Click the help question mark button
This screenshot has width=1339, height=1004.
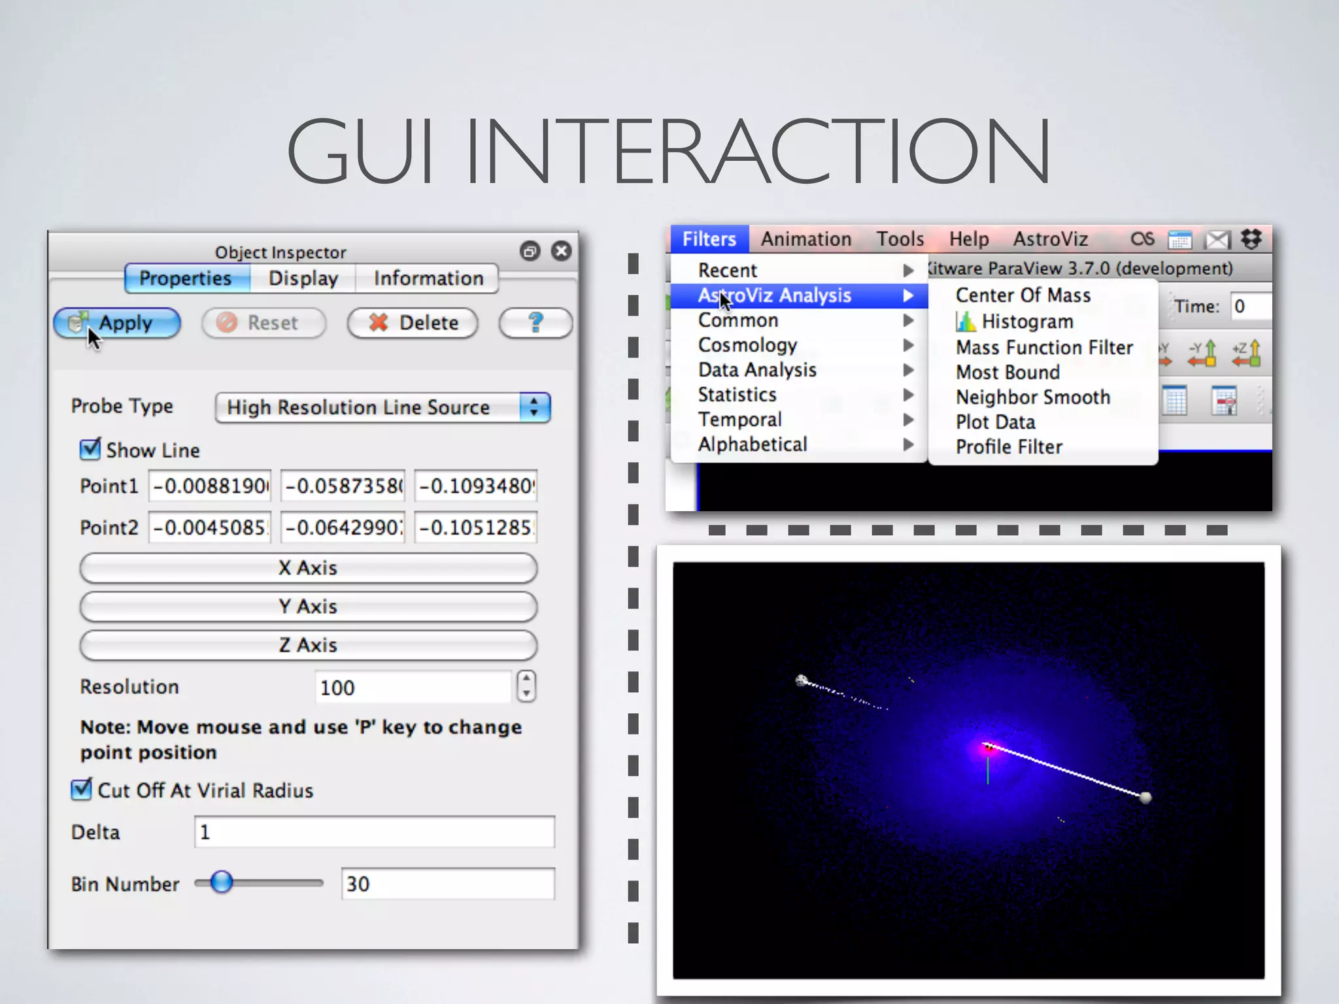click(535, 323)
